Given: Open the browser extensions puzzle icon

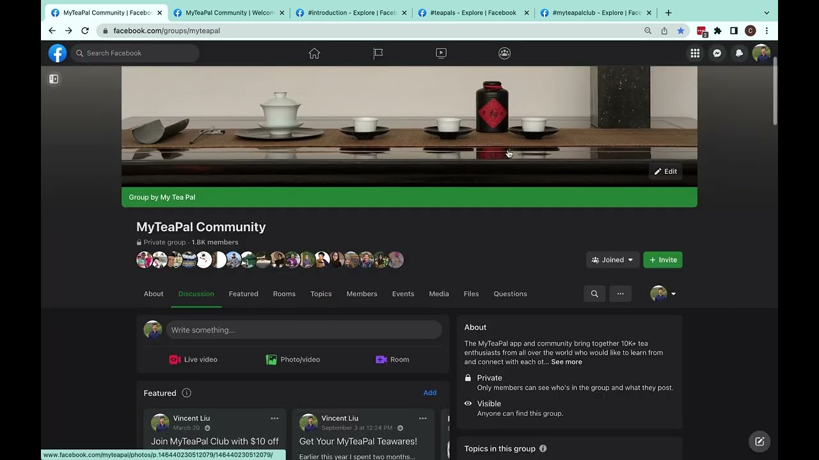Looking at the screenshot, I should pyautogui.click(x=717, y=31).
